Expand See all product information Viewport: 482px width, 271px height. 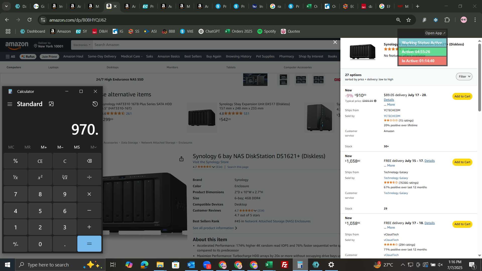[x=215, y=228]
